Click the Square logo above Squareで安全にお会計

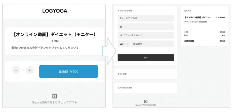pyautogui.click(x=146, y=101)
